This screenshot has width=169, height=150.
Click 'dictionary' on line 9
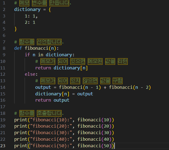[x=59, y=55]
